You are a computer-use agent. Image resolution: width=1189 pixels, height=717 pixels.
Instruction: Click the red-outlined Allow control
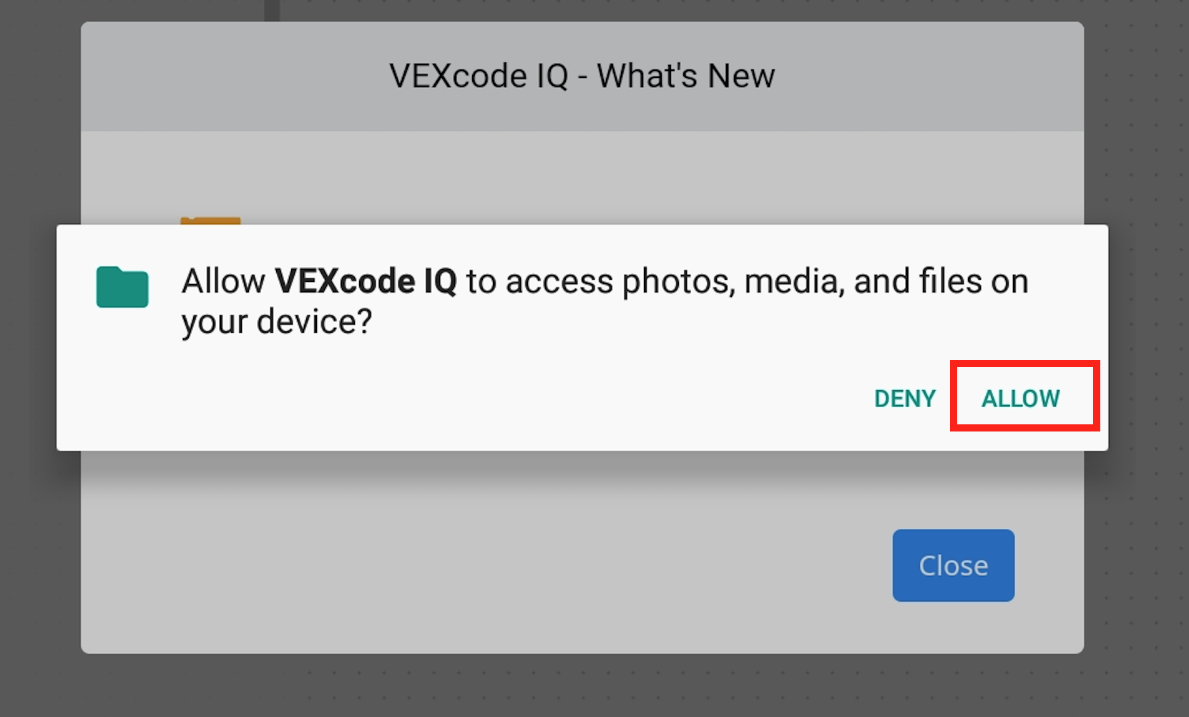click(x=1021, y=398)
